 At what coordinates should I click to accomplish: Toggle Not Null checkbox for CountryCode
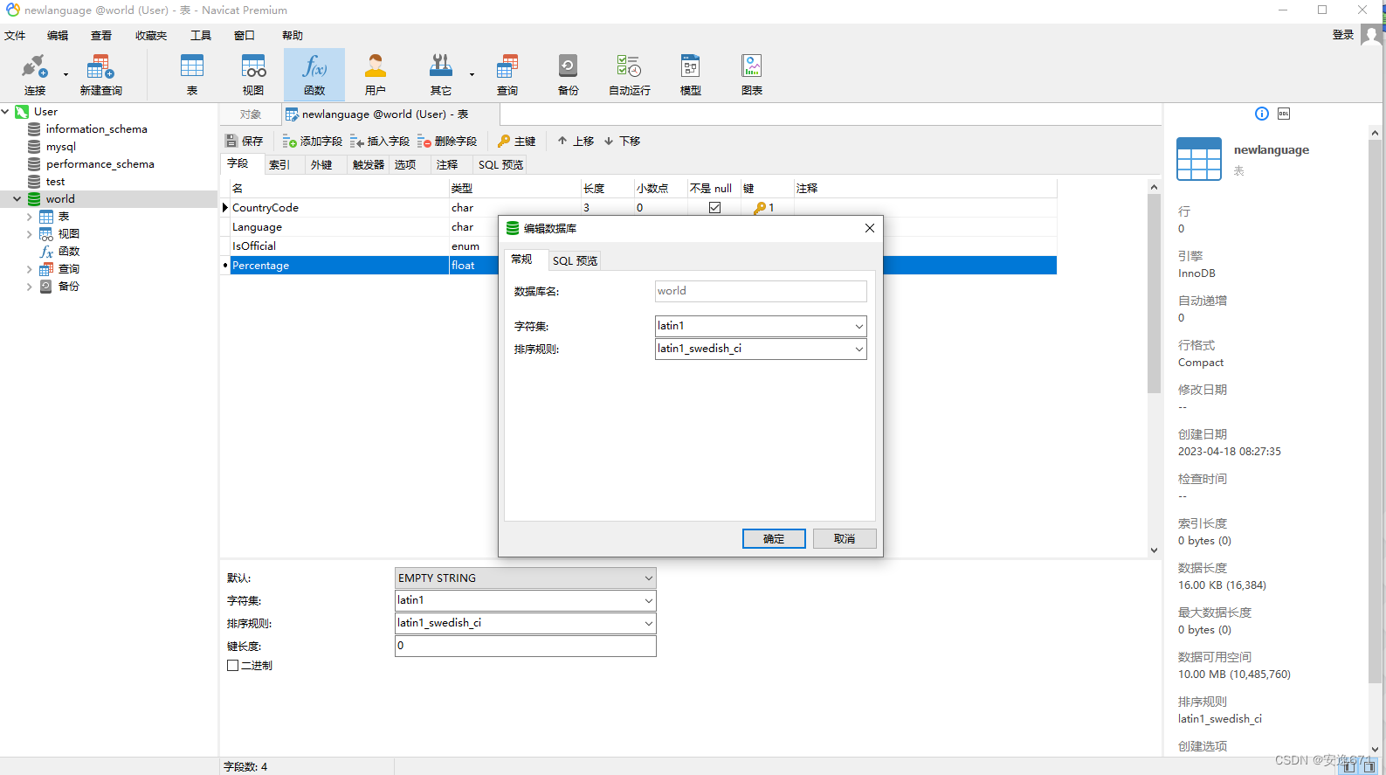[714, 208]
